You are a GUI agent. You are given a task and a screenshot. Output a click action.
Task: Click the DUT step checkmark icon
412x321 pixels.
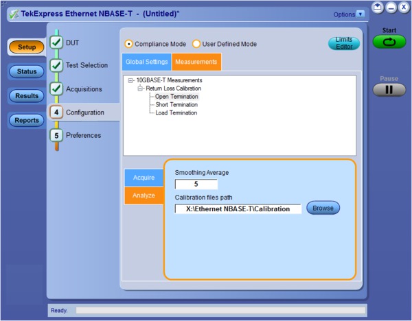(x=57, y=43)
